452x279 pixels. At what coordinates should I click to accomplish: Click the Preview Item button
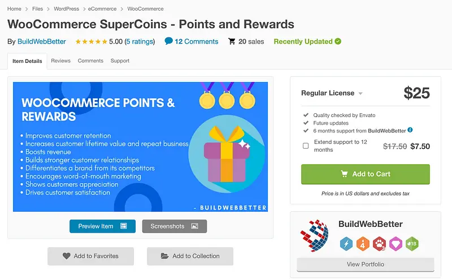tap(102, 226)
